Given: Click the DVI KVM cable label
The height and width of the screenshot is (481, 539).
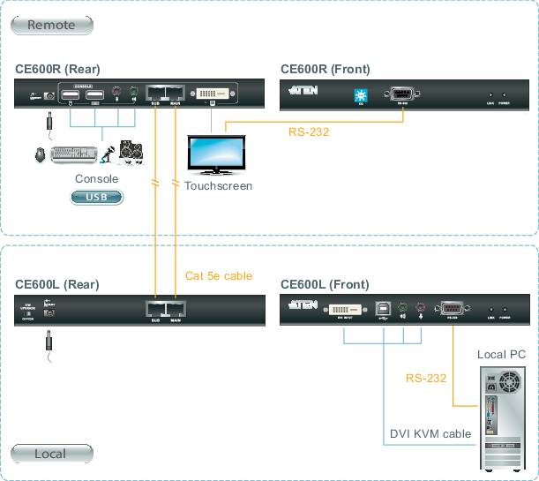Looking at the screenshot, I should [430, 434].
